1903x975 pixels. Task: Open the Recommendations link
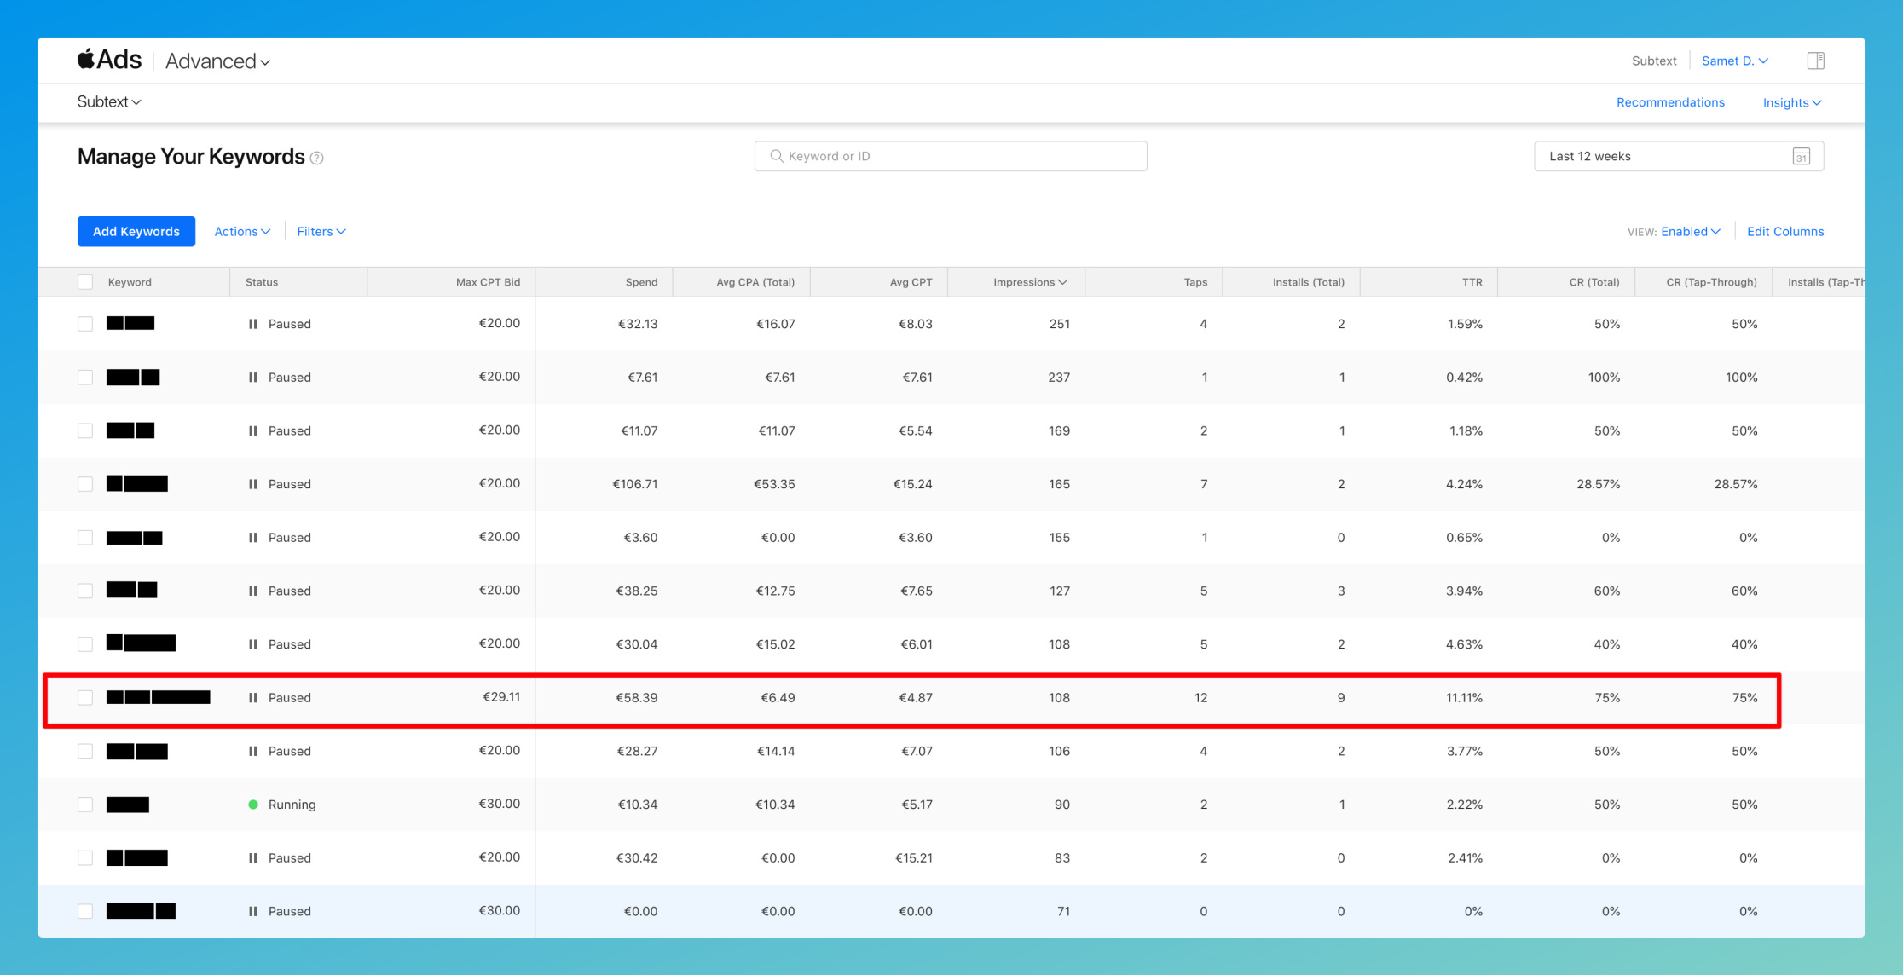tap(1670, 102)
